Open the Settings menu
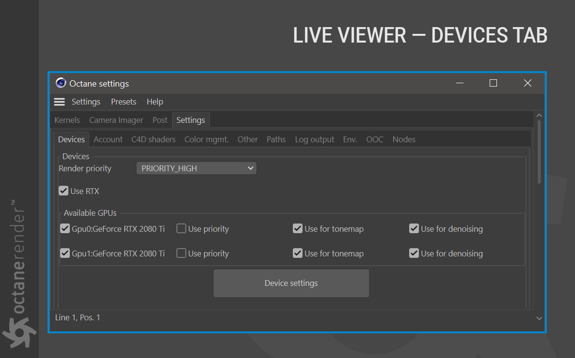This screenshot has height=358, width=575. 86,102
